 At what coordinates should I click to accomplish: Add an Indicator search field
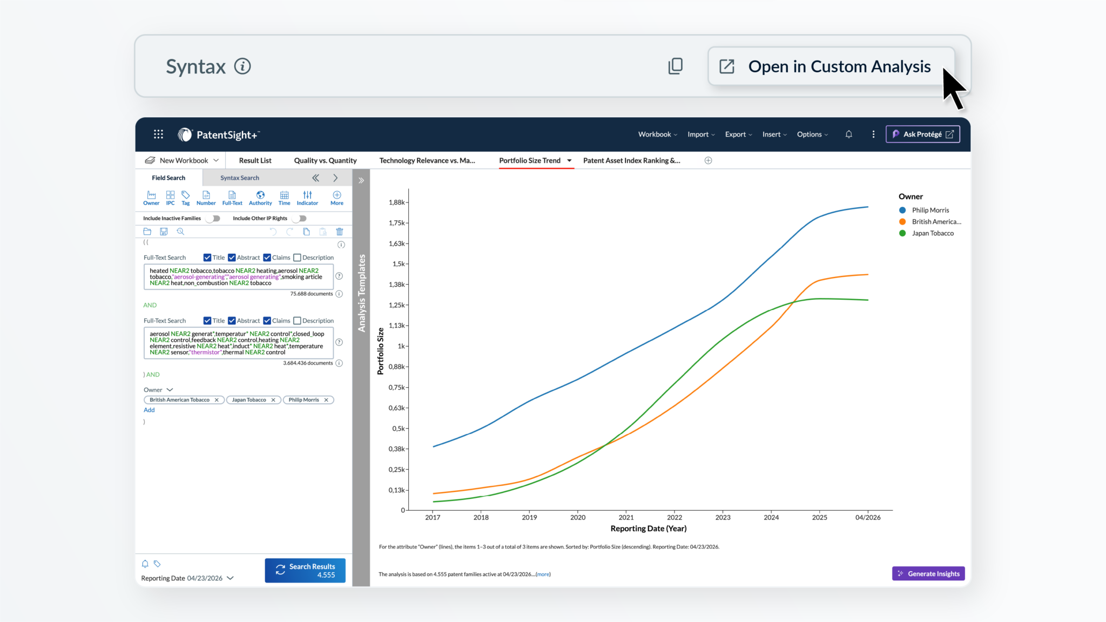coord(307,198)
